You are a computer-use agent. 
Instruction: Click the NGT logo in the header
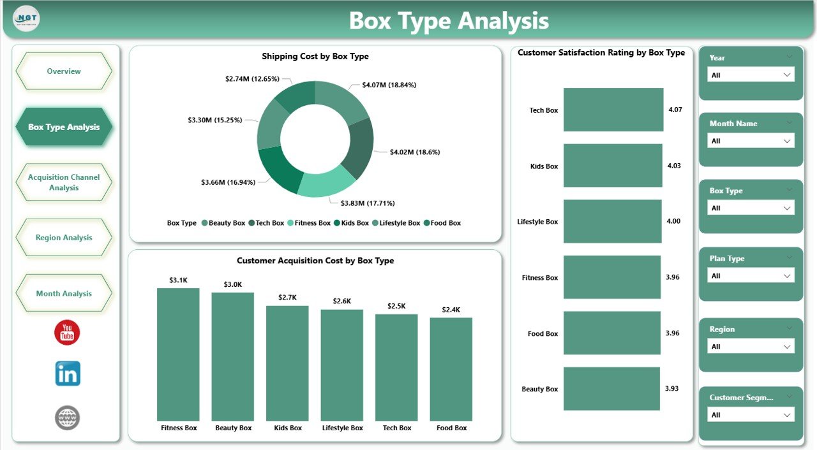pyautogui.click(x=26, y=20)
